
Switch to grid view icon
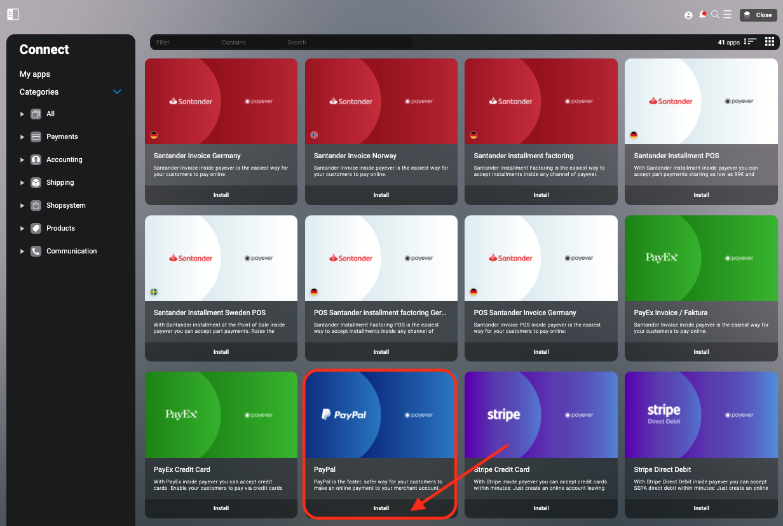(770, 42)
